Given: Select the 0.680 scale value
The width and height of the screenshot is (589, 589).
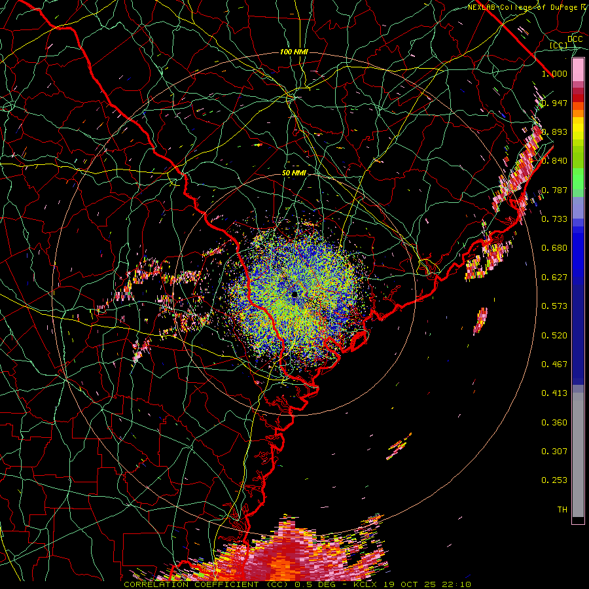Looking at the screenshot, I should 554,248.
